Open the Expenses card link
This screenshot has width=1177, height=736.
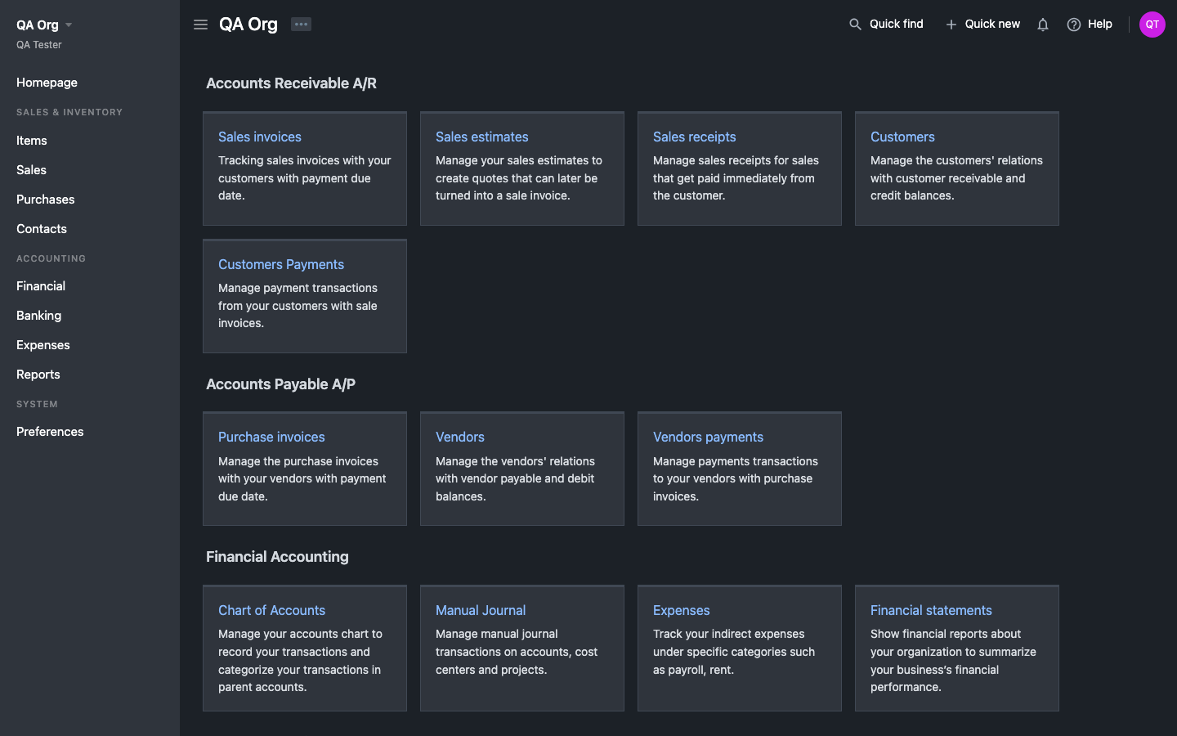[x=682, y=610]
